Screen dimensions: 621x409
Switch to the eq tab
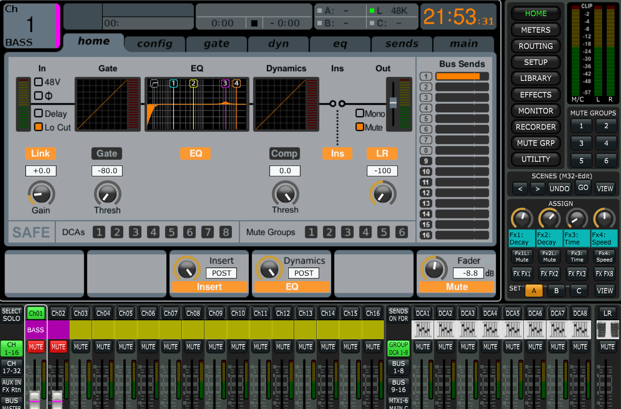point(340,44)
